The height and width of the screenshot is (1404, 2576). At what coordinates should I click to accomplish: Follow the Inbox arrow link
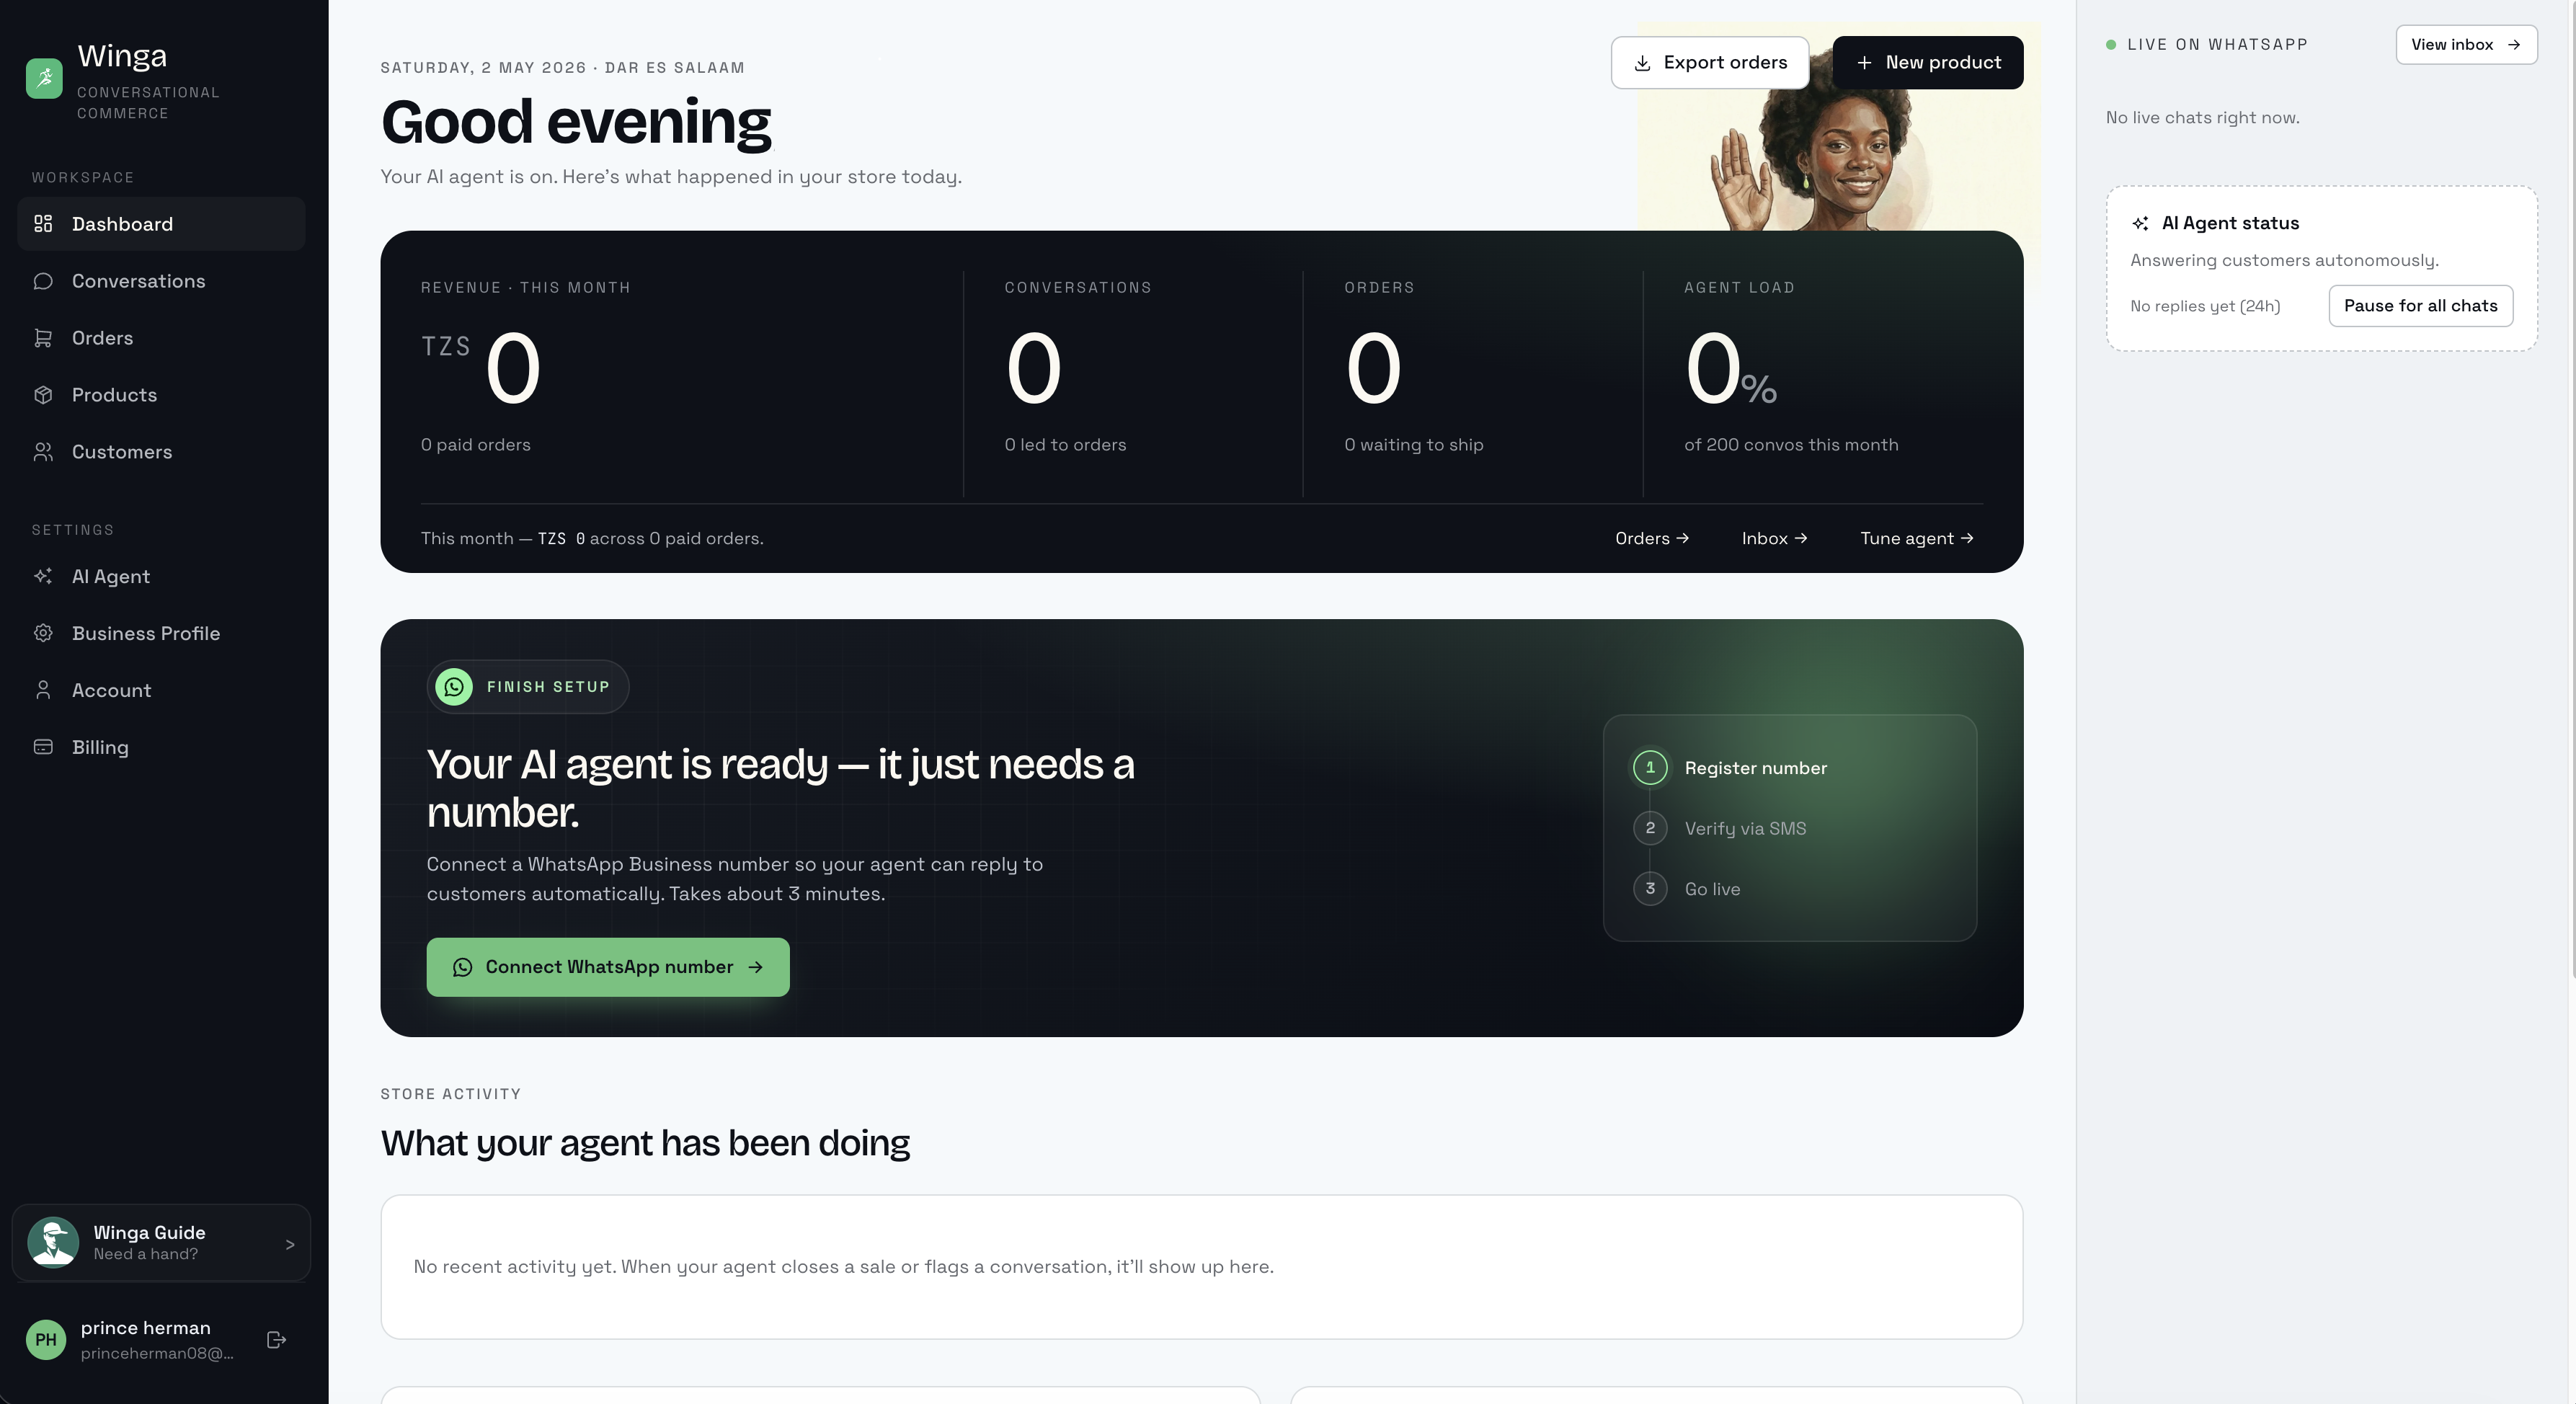[x=1774, y=538]
